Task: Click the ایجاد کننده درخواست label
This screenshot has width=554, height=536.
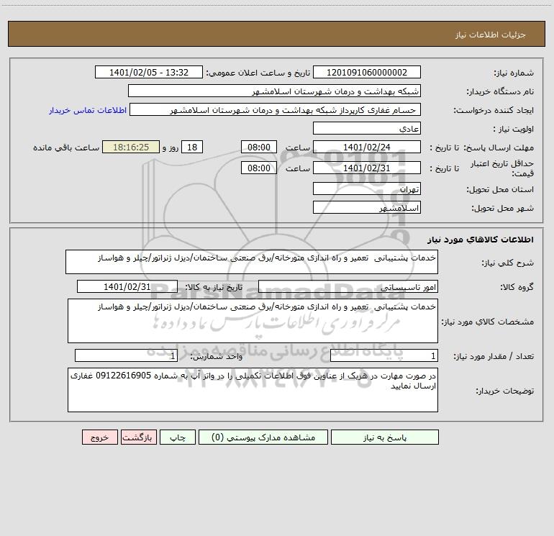Action: tap(494, 111)
